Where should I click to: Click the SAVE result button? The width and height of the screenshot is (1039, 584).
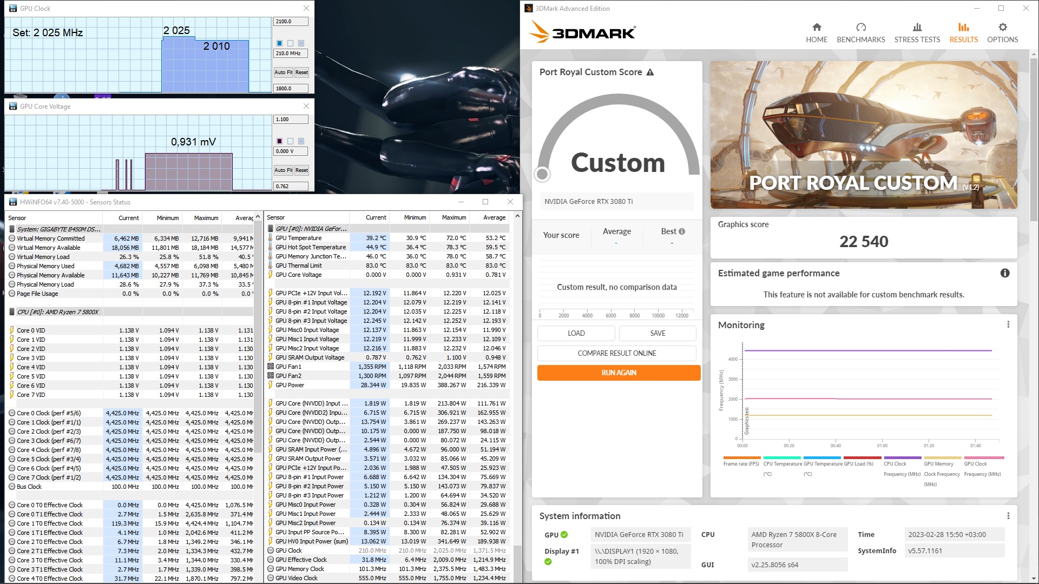(x=657, y=333)
